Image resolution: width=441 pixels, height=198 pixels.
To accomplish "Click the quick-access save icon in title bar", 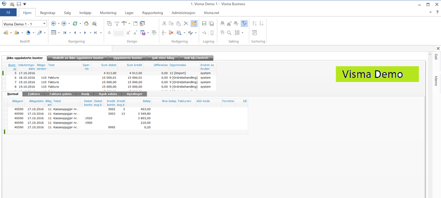I will pyautogui.click(x=19, y=4).
